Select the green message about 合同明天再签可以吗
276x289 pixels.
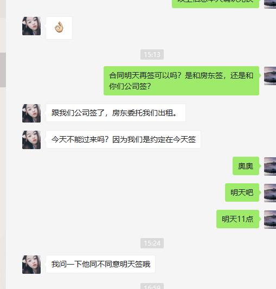click(x=182, y=81)
